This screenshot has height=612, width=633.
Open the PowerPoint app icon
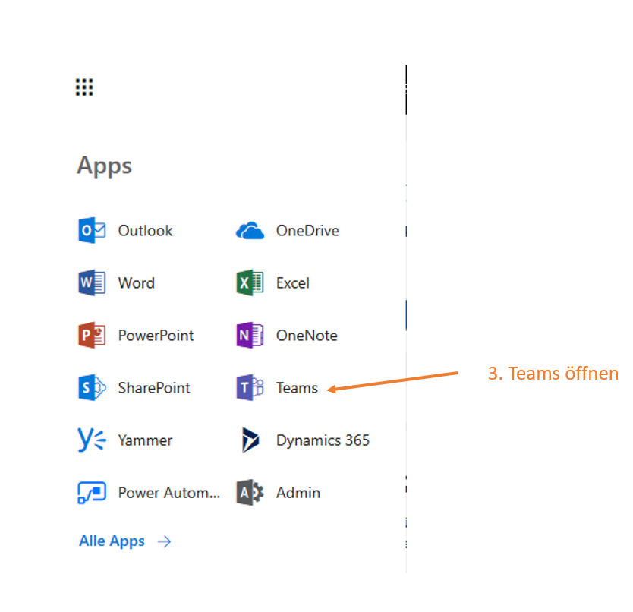92,335
